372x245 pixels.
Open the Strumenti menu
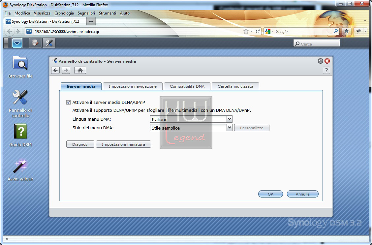(x=108, y=13)
